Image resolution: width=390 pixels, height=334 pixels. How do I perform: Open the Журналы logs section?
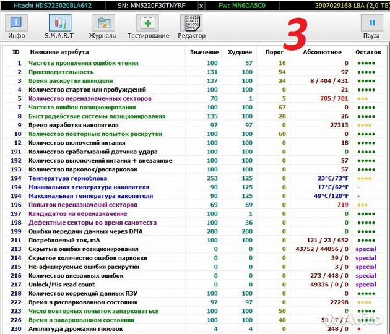104,27
